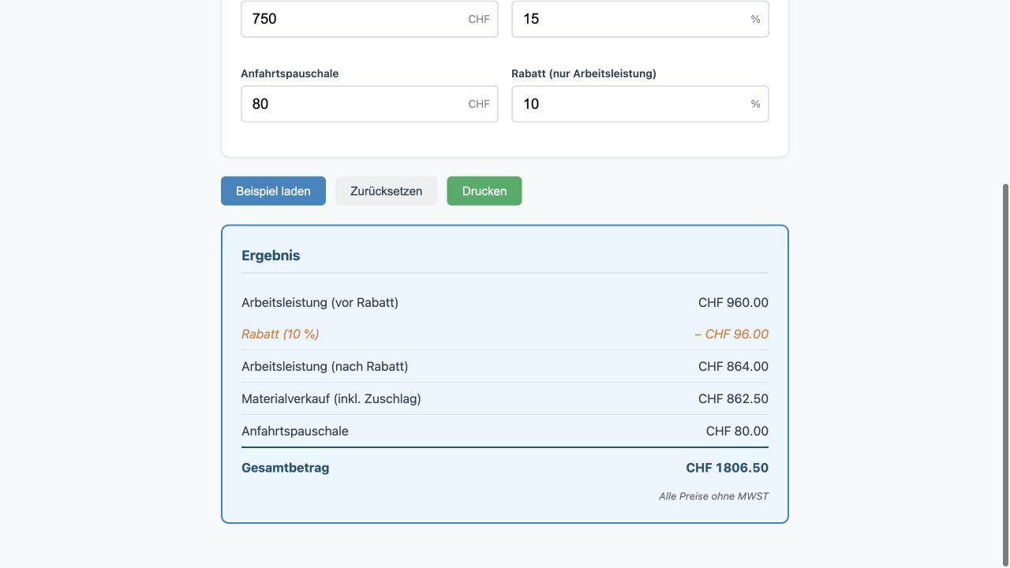This screenshot has height=568, width=1010.
Task: Select the value CHF 864.00
Action: click(733, 367)
